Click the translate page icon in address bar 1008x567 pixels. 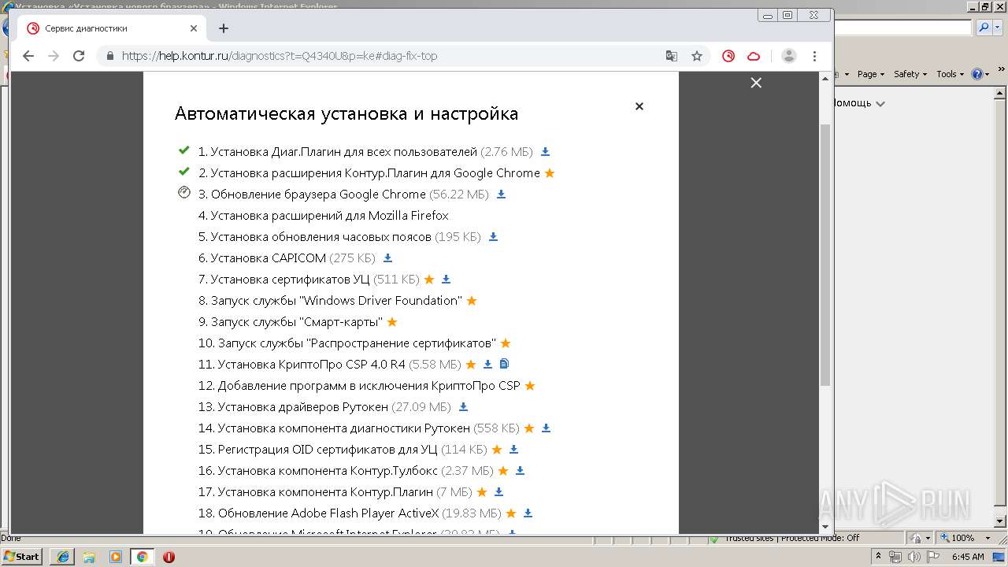pyautogui.click(x=672, y=56)
